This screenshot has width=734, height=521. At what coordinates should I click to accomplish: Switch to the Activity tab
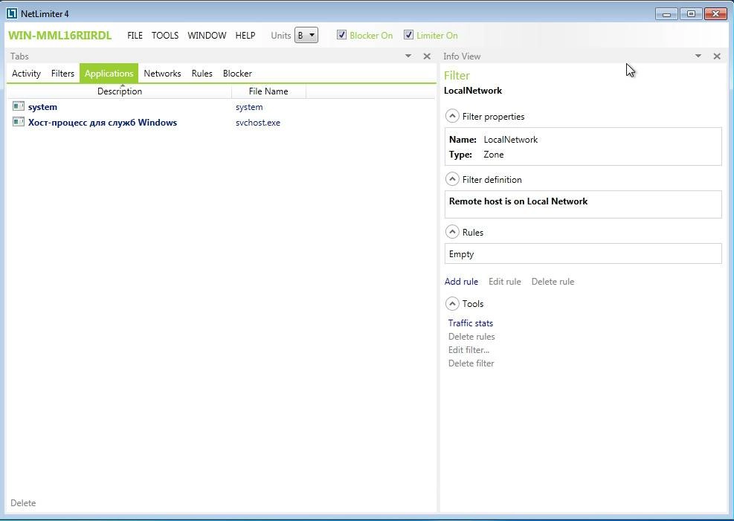click(x=26, y=74)
